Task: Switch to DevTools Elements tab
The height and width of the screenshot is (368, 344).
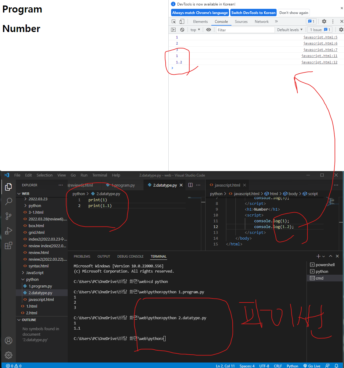Action: coord(200,21)
